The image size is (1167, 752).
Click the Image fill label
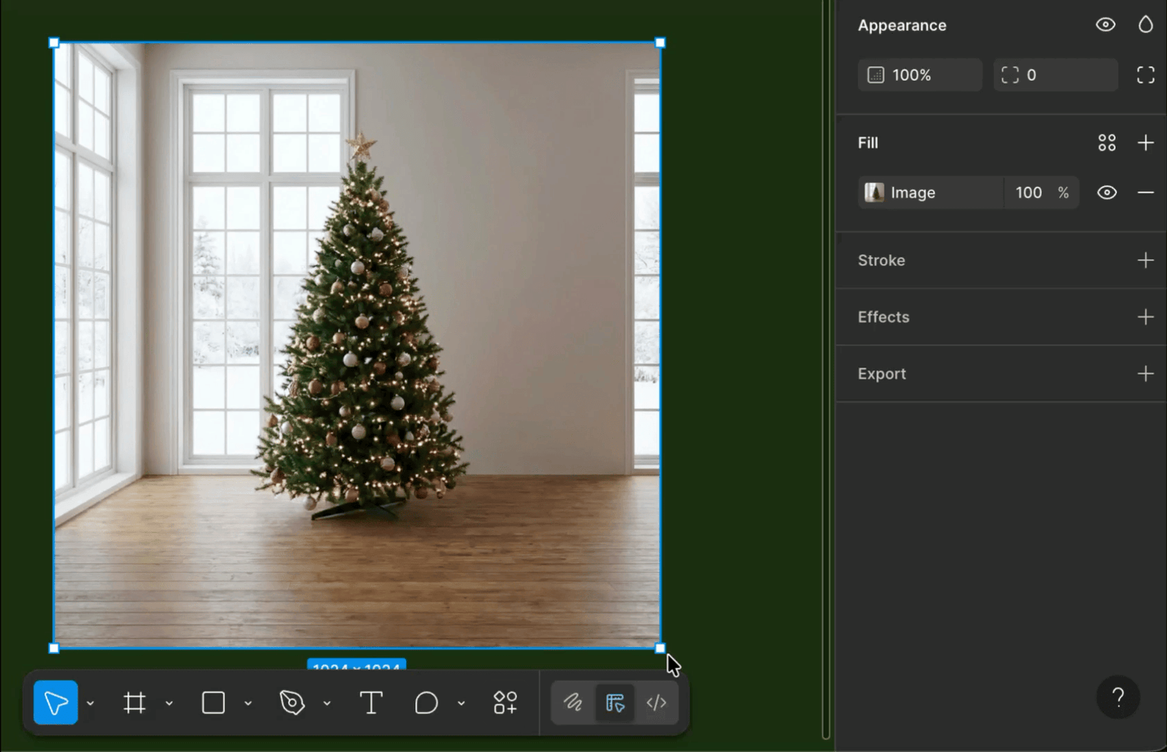click(x=913, y=193)
